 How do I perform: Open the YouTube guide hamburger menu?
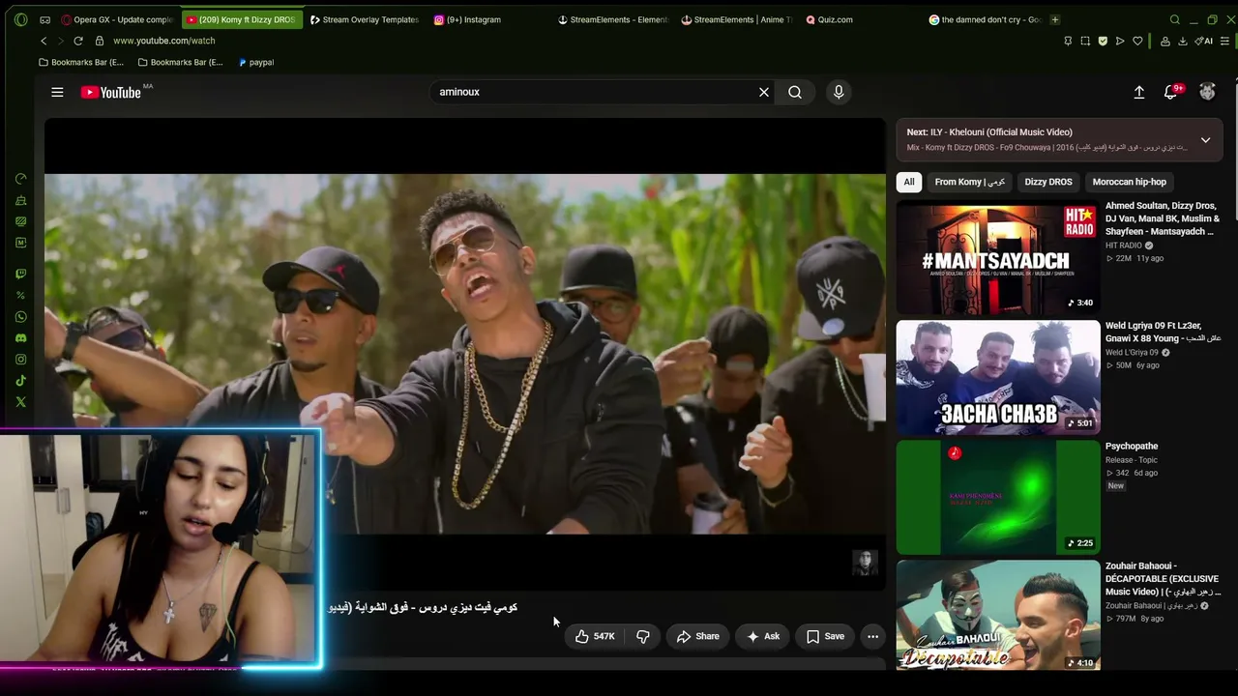pyautogui.click(x=57, y=92)
